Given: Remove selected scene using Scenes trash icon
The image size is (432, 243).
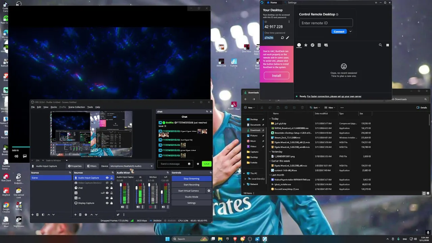Looking at the screenshot, I should tap(37, 215).
